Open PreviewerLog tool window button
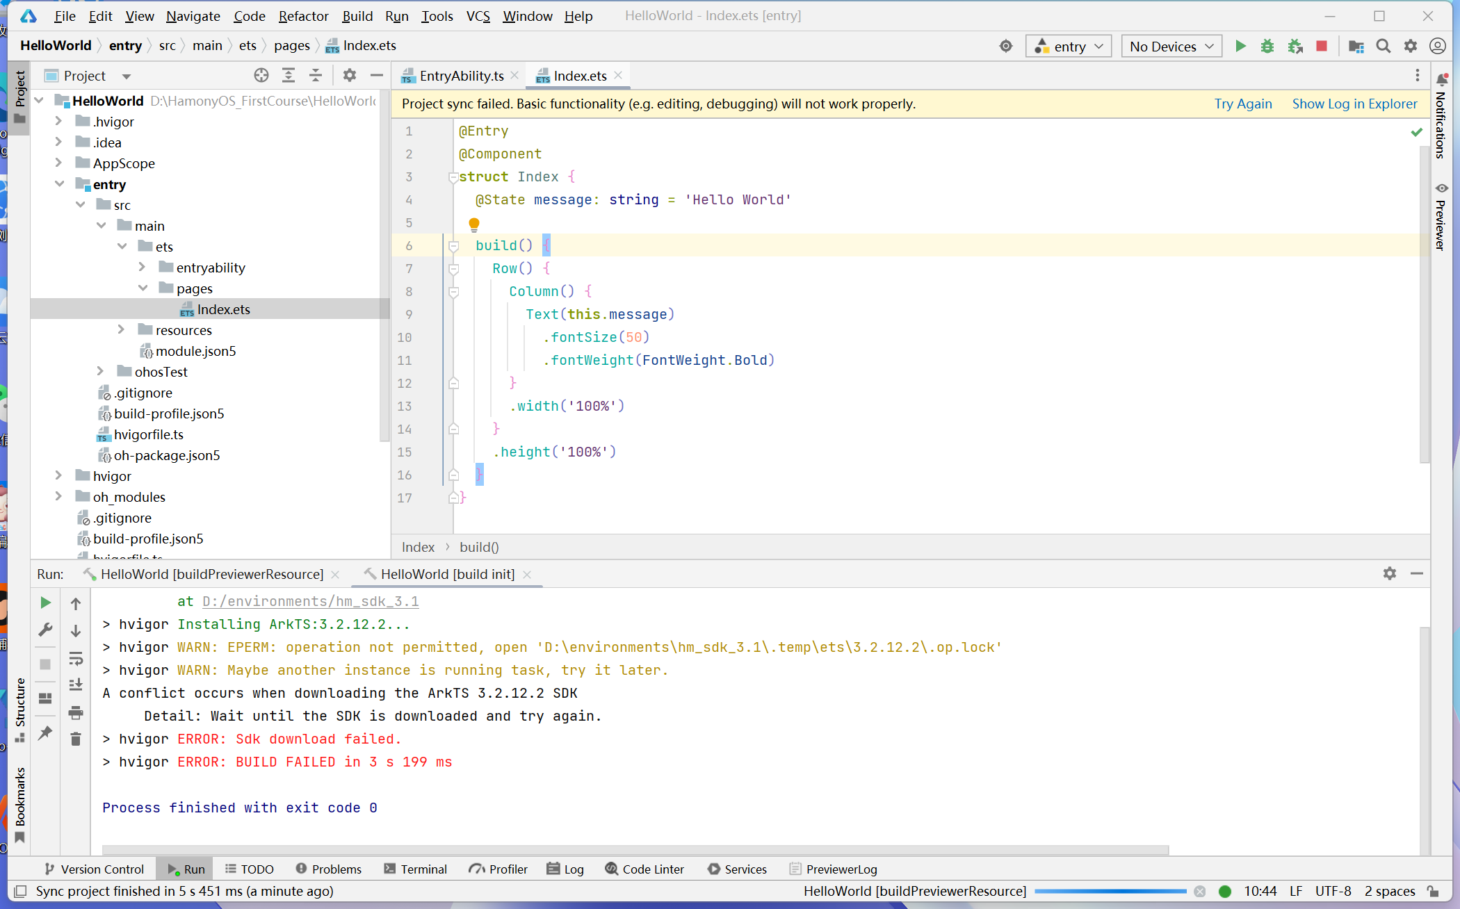The image size is (1460, 909). tap(834, 869)
